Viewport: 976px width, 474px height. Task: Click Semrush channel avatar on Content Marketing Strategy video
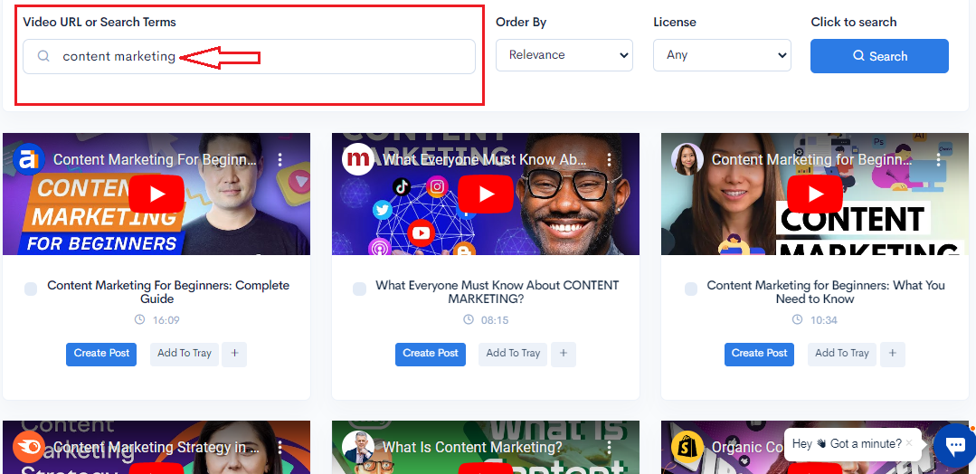29,447
